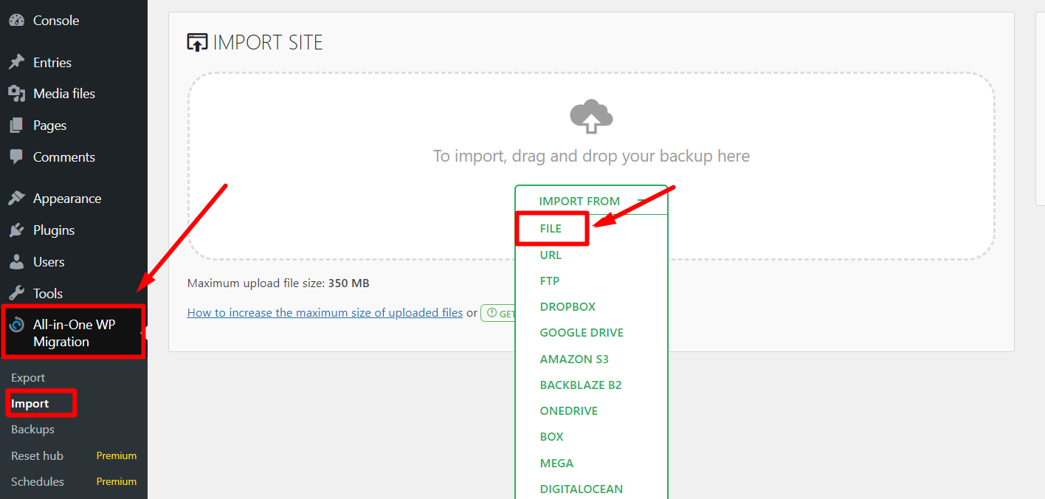Select the All-in-One WP Migration plugin icon
This screenshot has height=499, width=1045.
16,326
